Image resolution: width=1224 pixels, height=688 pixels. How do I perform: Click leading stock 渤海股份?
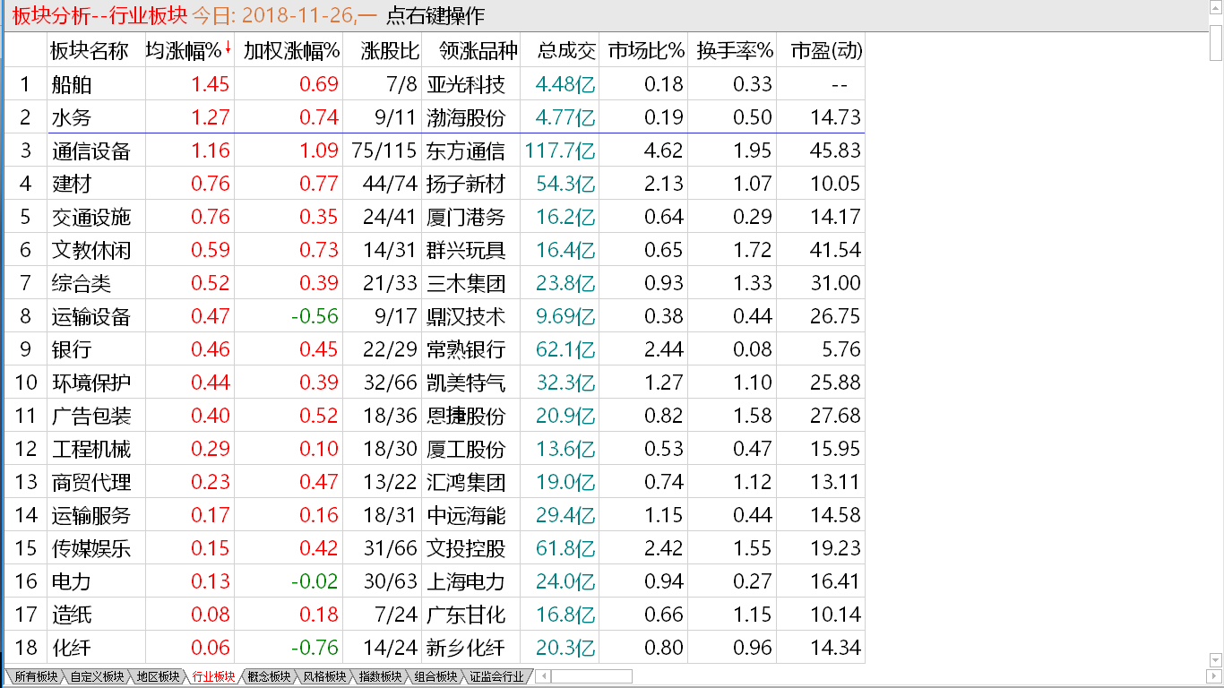click(466, 117)
